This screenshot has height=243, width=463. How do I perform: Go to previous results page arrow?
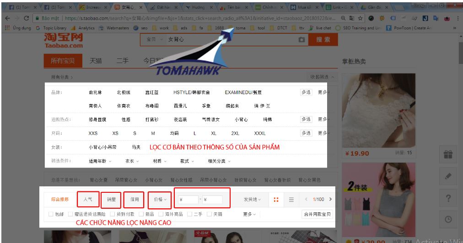[x=306, y=199]
